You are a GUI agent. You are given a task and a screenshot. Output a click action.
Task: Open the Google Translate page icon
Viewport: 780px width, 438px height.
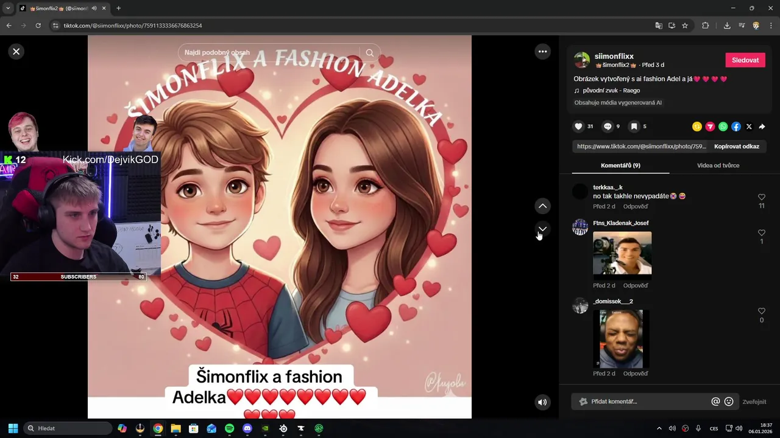click(x=659, y=26)
